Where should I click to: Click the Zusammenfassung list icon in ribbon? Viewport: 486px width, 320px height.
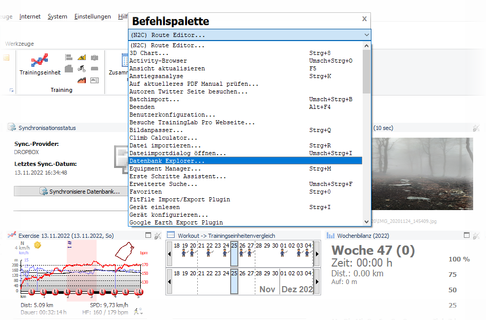[125, 60]
